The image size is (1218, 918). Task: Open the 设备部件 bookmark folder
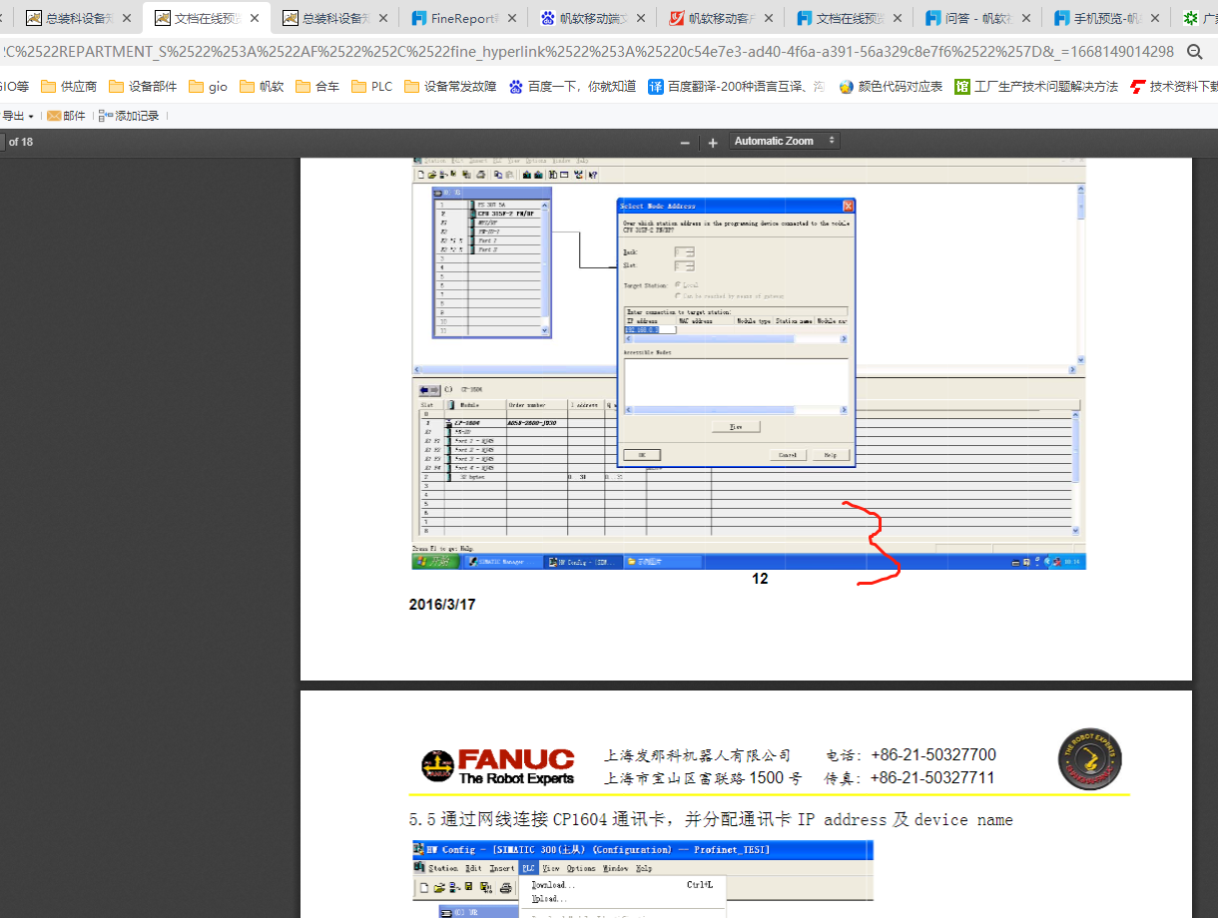pos(143,87)
